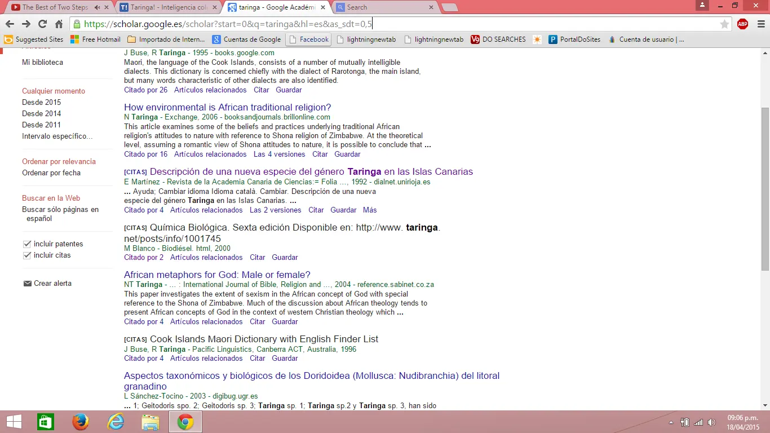Select the 'taringa - Google Académico' tab
The height and width of the screenshot is (433, 770).
(276, 7)
